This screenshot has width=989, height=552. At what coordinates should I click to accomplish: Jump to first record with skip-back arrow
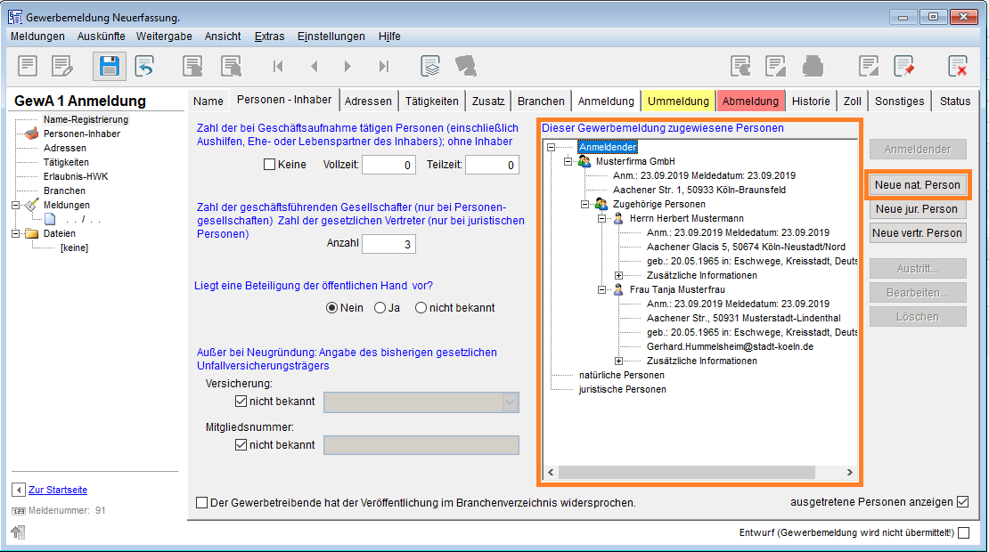pos(278,66)
